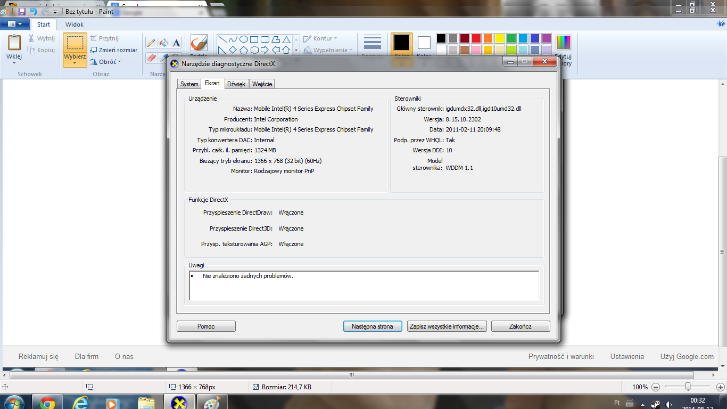
Task: Open the Paint application menu button
Action: tap(14, 24)
